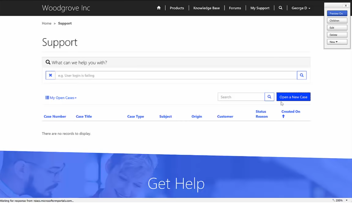The image size is (352, 204).
Task: Submit the help search magnifier button
Action: (302, 75)
